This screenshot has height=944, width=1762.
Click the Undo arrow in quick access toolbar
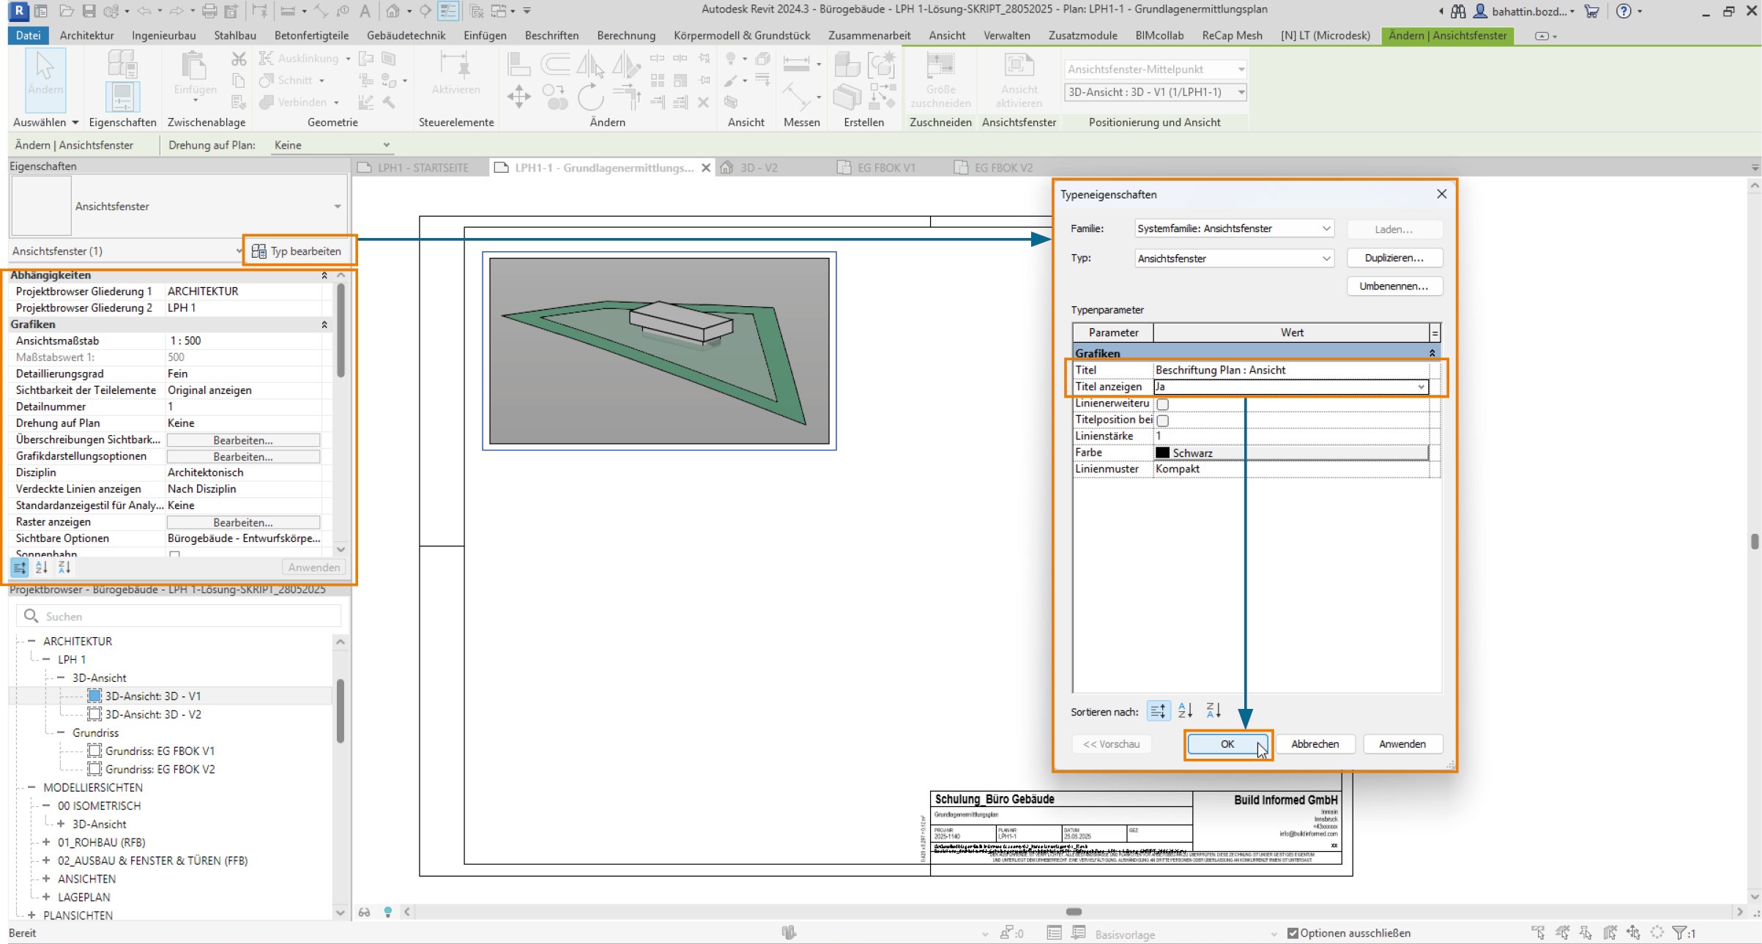[144, 11]
